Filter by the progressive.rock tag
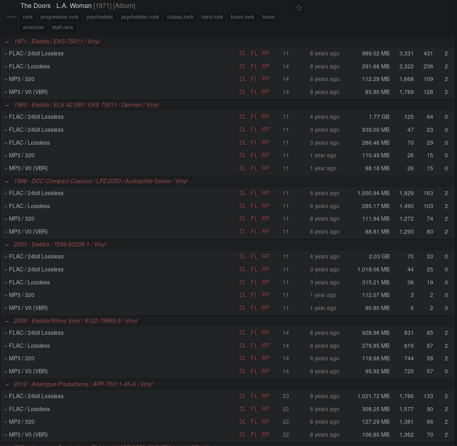The height and width of the screenshot is (446, 457). pos(59,17)
